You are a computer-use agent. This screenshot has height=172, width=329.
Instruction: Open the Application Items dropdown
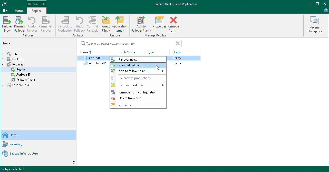[120, 24]
